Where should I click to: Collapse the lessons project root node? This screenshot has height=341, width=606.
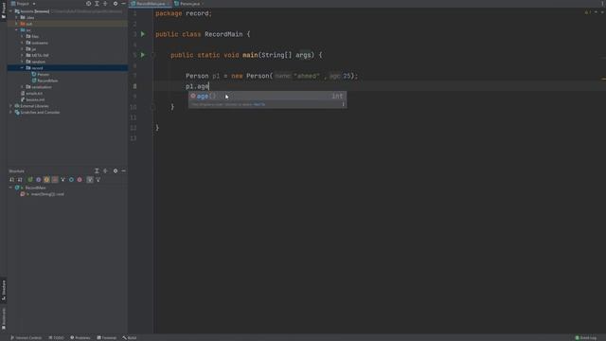coord(10,11)
